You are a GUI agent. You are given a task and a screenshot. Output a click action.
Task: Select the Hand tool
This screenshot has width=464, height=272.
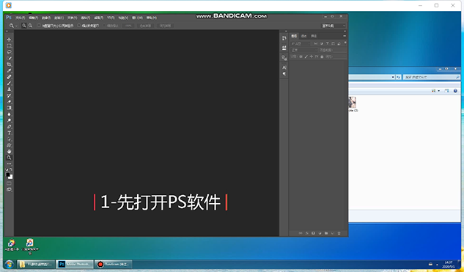pyautogui.click(x=9, y=152)
